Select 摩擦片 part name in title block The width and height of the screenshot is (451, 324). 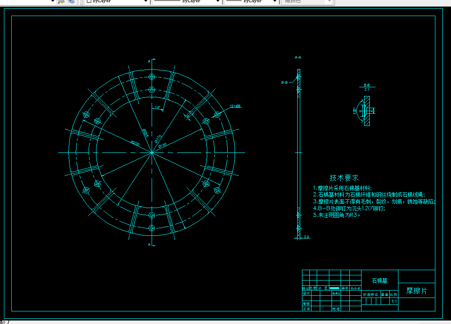pos(417,291)
